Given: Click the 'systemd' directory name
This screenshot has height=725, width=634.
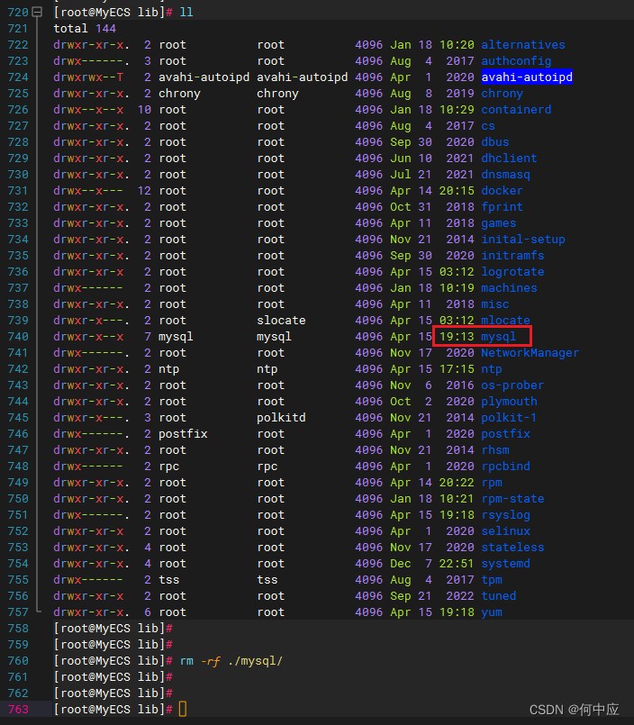Looking at the screenshot, I should 505,563.
